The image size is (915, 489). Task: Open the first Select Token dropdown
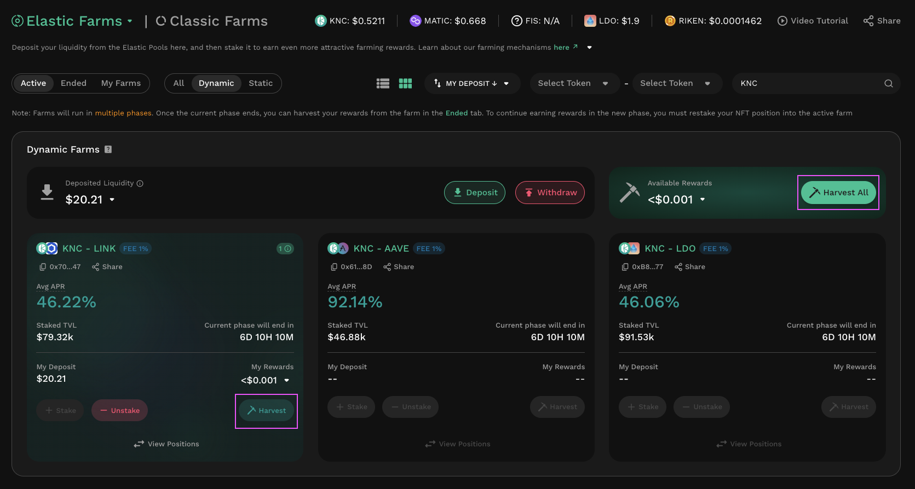pos(573,83)
